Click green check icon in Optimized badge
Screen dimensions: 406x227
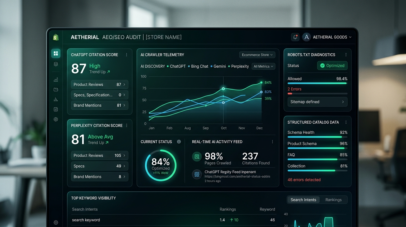pos(322,66)
